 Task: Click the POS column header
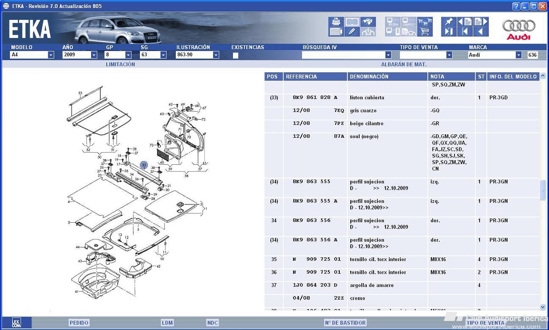point(274,76)
